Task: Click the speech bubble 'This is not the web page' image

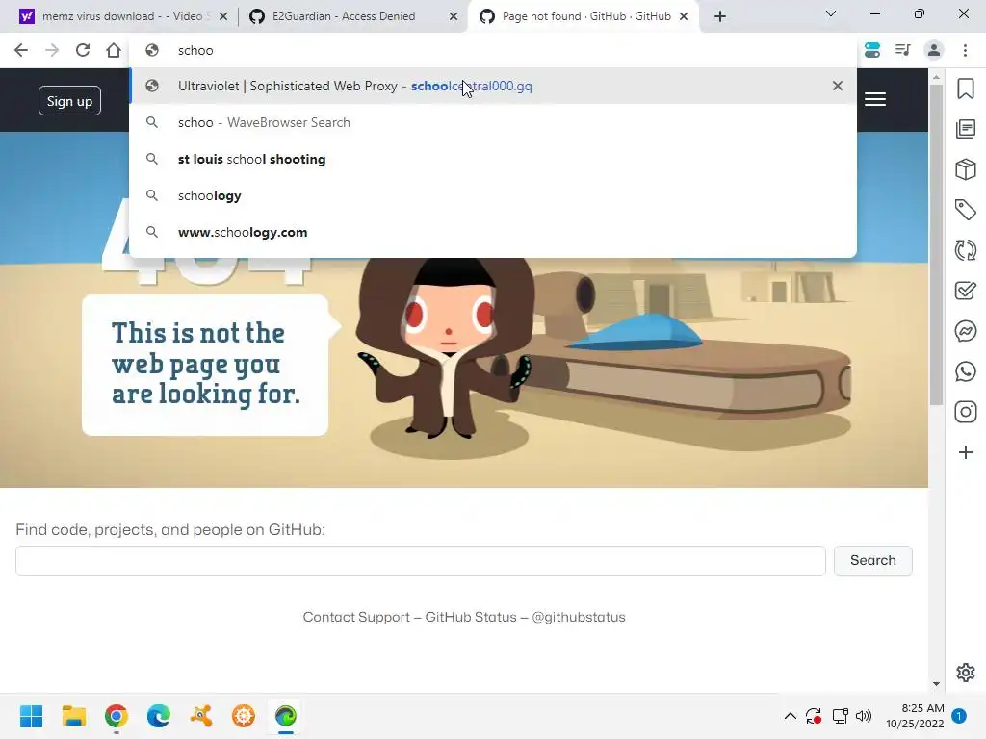Action: [211, 365]
